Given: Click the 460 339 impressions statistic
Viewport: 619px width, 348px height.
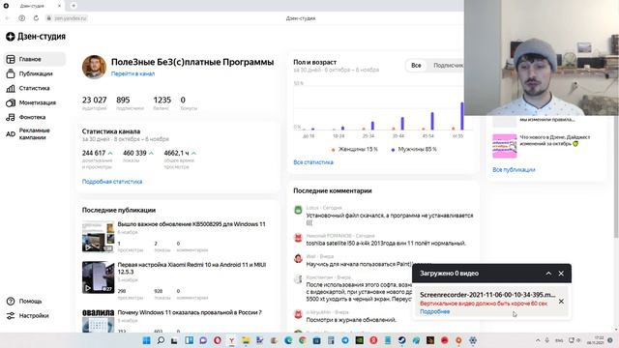Looking at the screenshot, I should pyautogui.click(x=134, y=153).
